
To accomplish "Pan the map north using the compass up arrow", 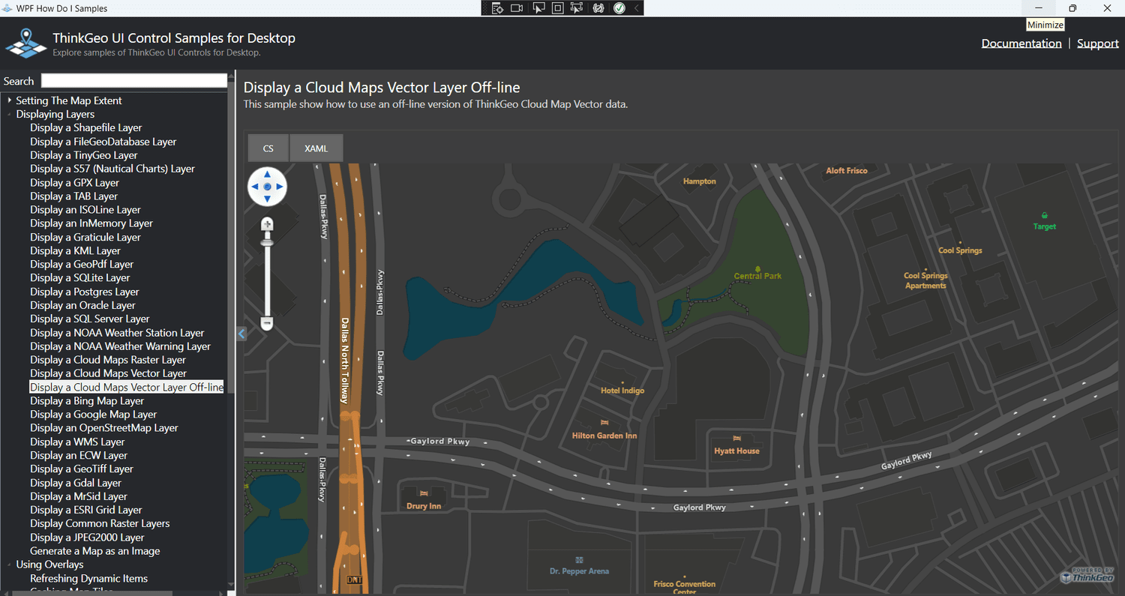I will (267, 174).
